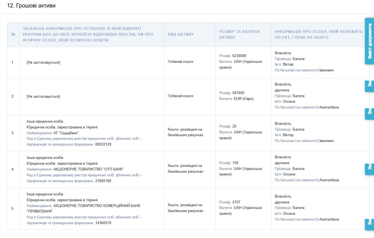The image size is (374, 238).
Task: Click the "ОТП БАНК" institution name
Action: 89,169
